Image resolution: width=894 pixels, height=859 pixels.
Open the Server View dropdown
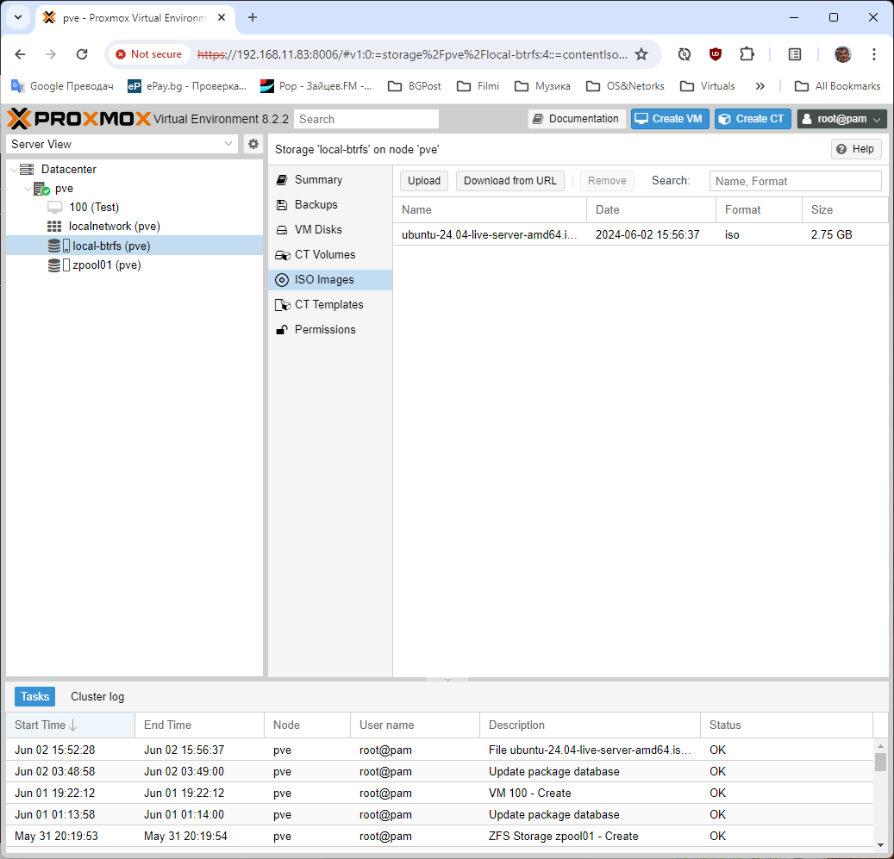click(x=228, y=144)
